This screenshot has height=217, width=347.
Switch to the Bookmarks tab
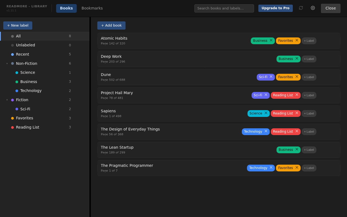92,8
